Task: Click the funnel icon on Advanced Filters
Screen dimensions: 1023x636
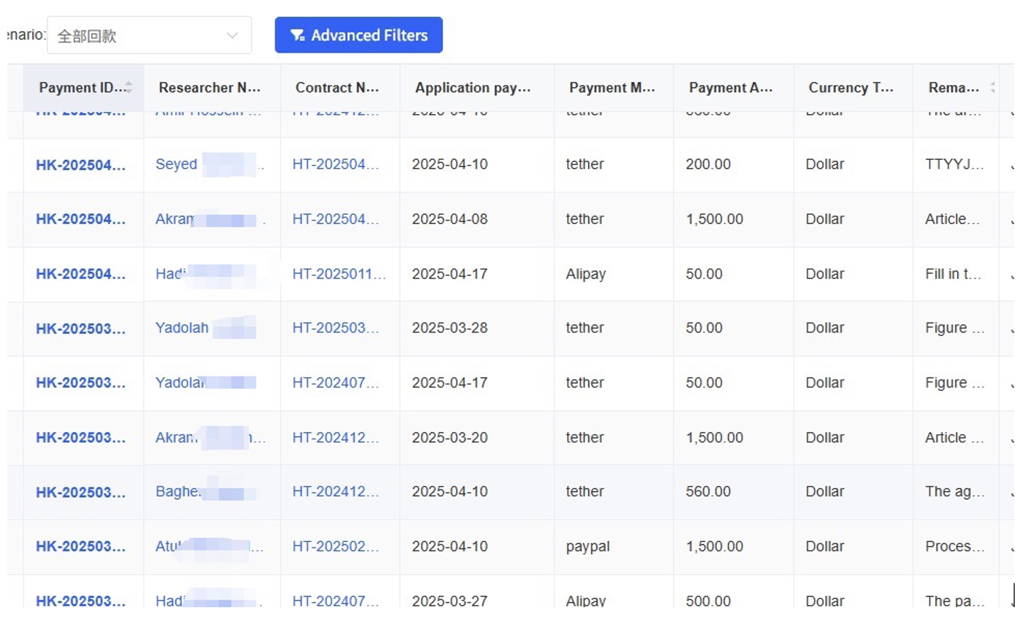Action: [x=297, y=35]
